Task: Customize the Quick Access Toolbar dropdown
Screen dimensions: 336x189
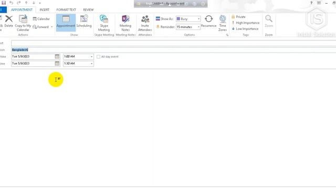Action: pyautogui.click(x=40, y=3)
